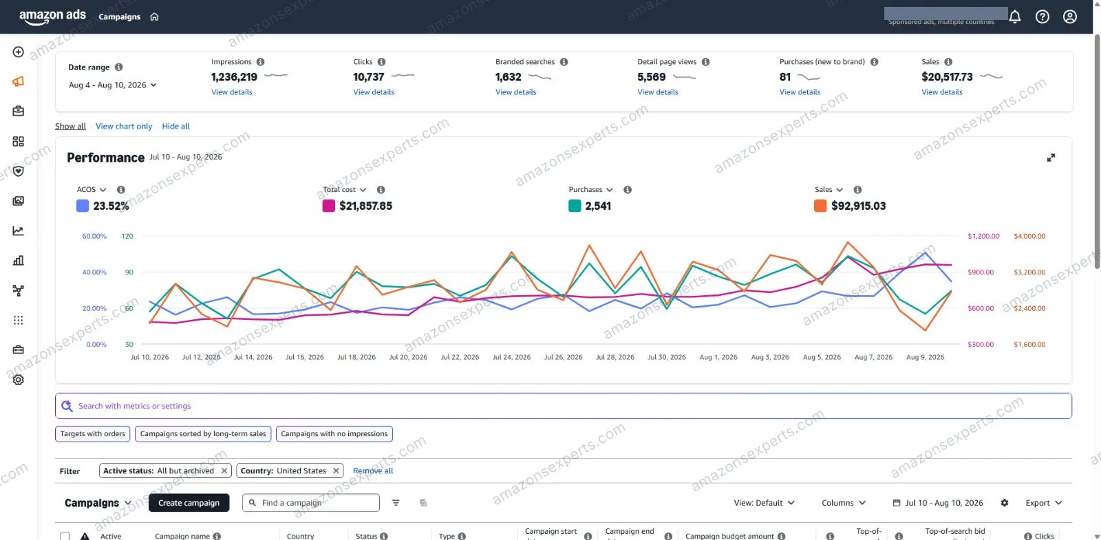Open the megaphone campaigns sidebar icon
The image size is (1101, 540).
click(19, 81)
